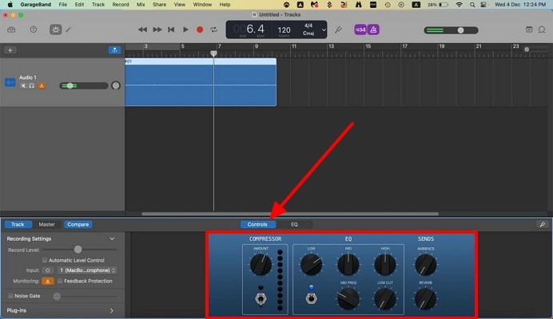
Task: Click the Rewind transport button
Action: 142,30
